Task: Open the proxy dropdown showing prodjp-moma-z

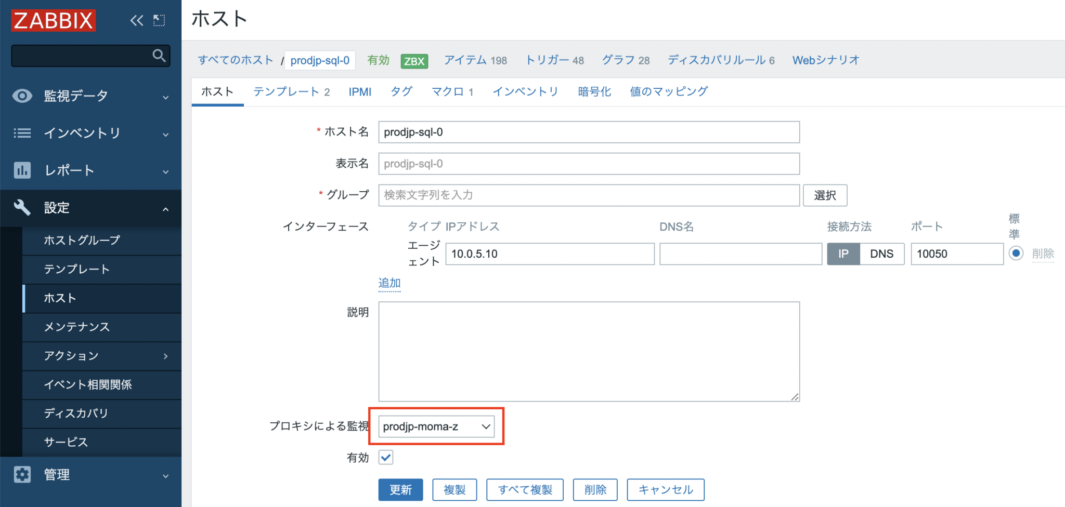Action: click(436, 426)
